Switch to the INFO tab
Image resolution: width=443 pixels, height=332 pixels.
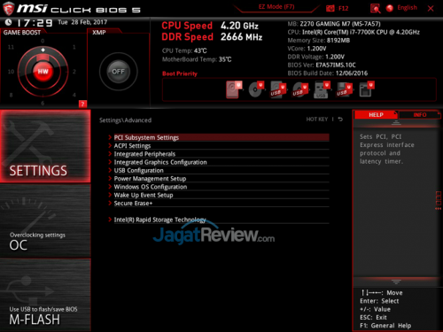point(420,115)
